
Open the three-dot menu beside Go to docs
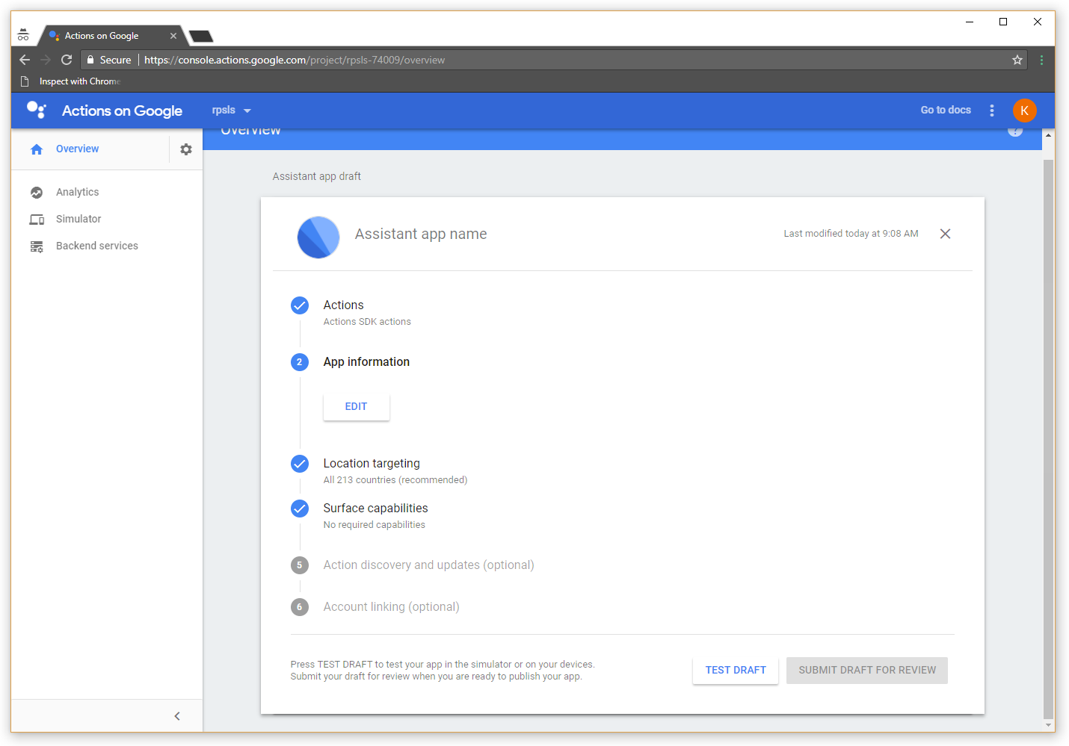[x=992, y=111]
